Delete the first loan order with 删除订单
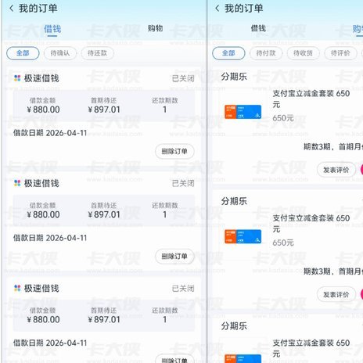Screen dimensions: 363x363 click(174, 151)
